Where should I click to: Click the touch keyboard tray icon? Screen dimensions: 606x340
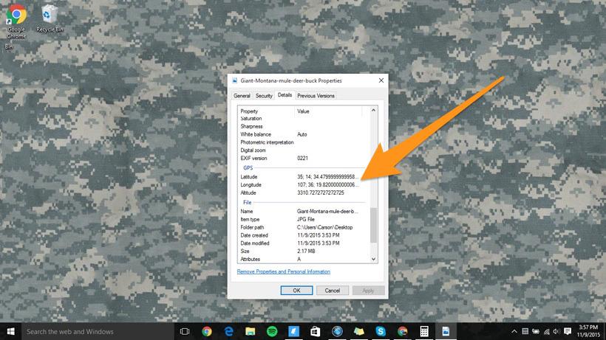pos(525,332)
